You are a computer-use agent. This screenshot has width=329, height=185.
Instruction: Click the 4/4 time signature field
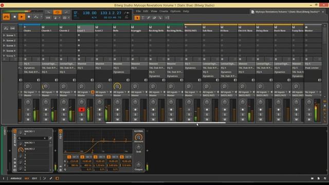pos(94,17)
